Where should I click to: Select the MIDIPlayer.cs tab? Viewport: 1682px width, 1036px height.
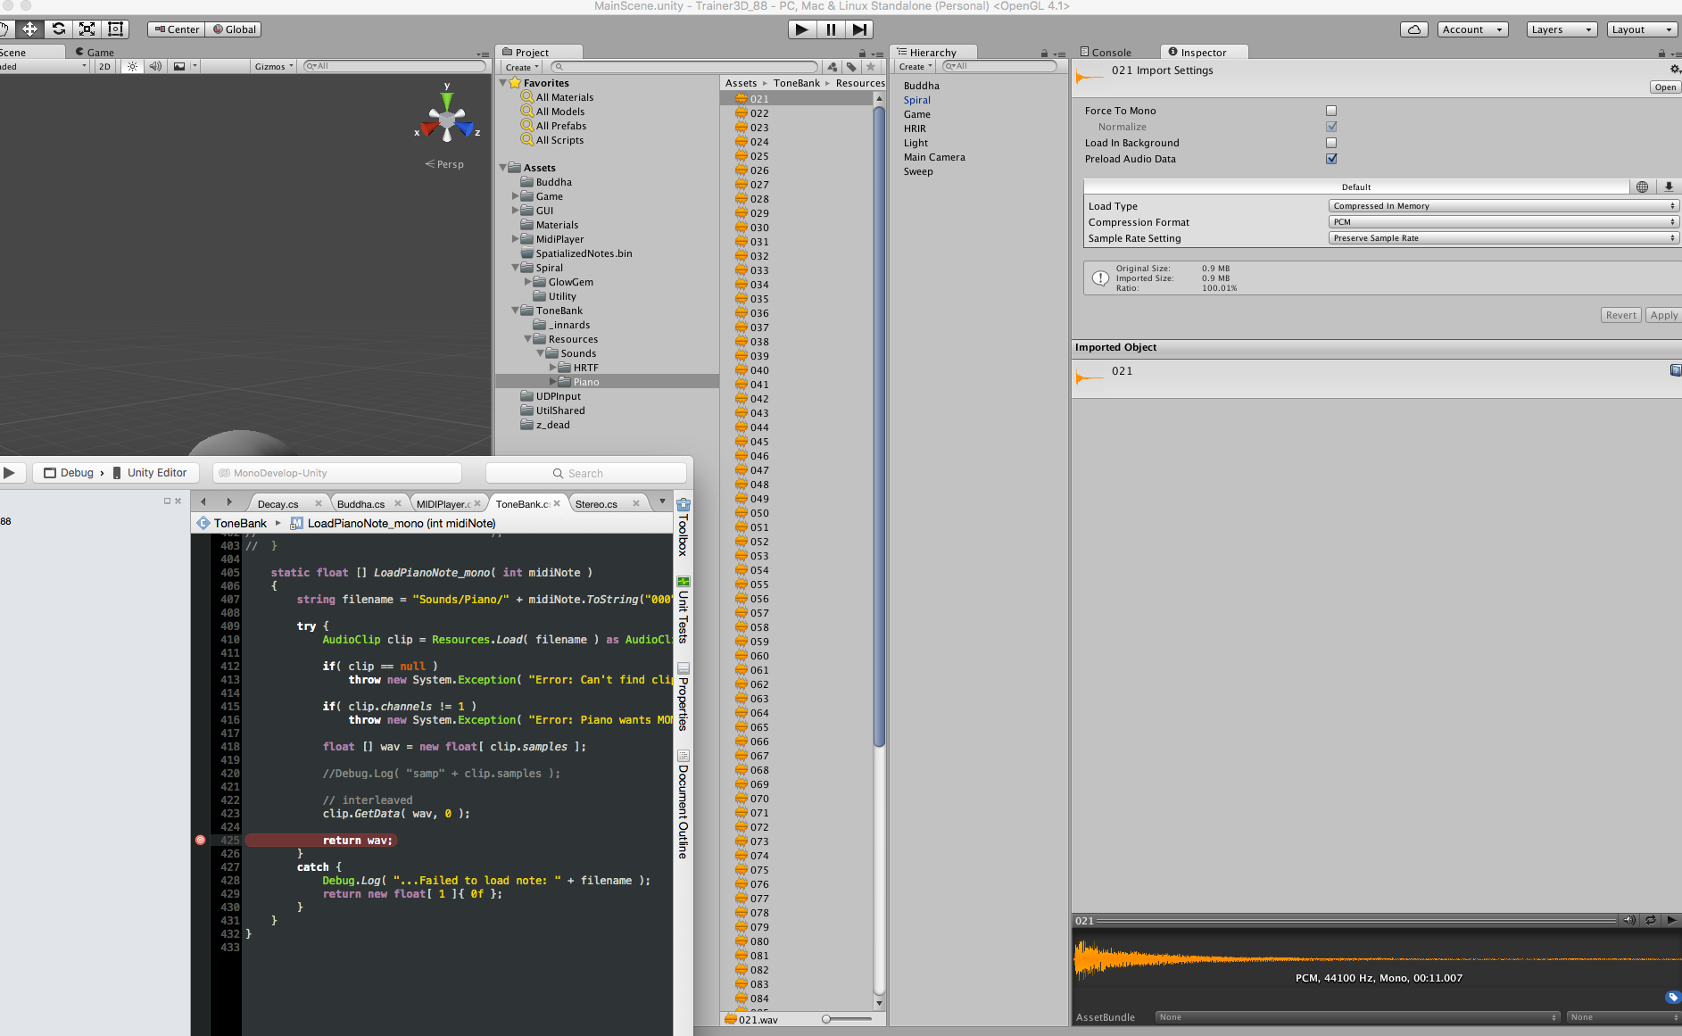tap(443, 504)
